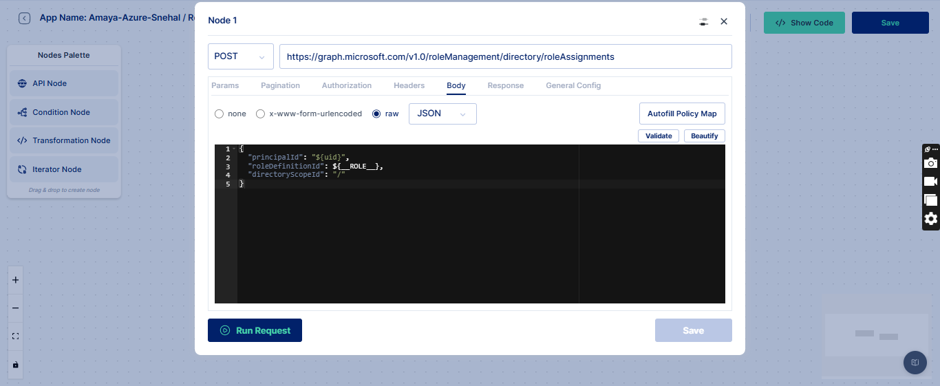
Task: Click the request URL input field
Action: [x=505, y=56]
